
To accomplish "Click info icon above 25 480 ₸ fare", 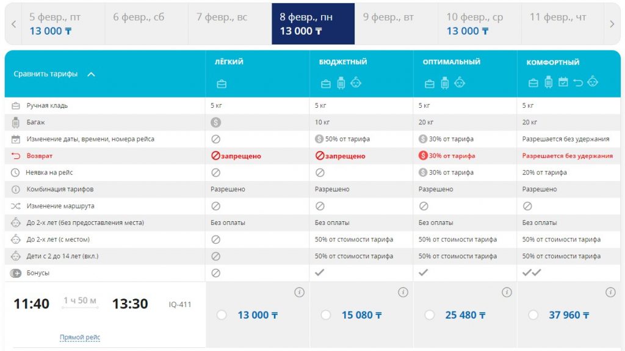I will click(507, 292).
